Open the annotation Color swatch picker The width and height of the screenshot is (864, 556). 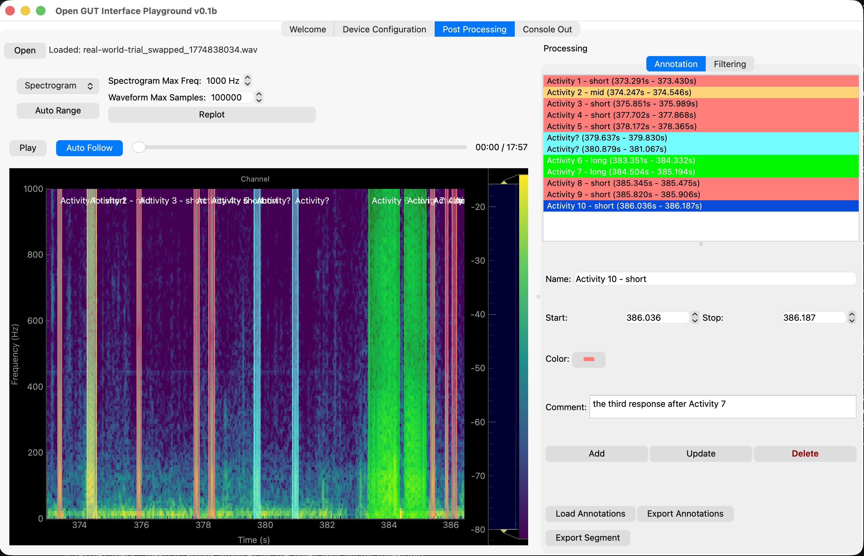tap(589, 359)
